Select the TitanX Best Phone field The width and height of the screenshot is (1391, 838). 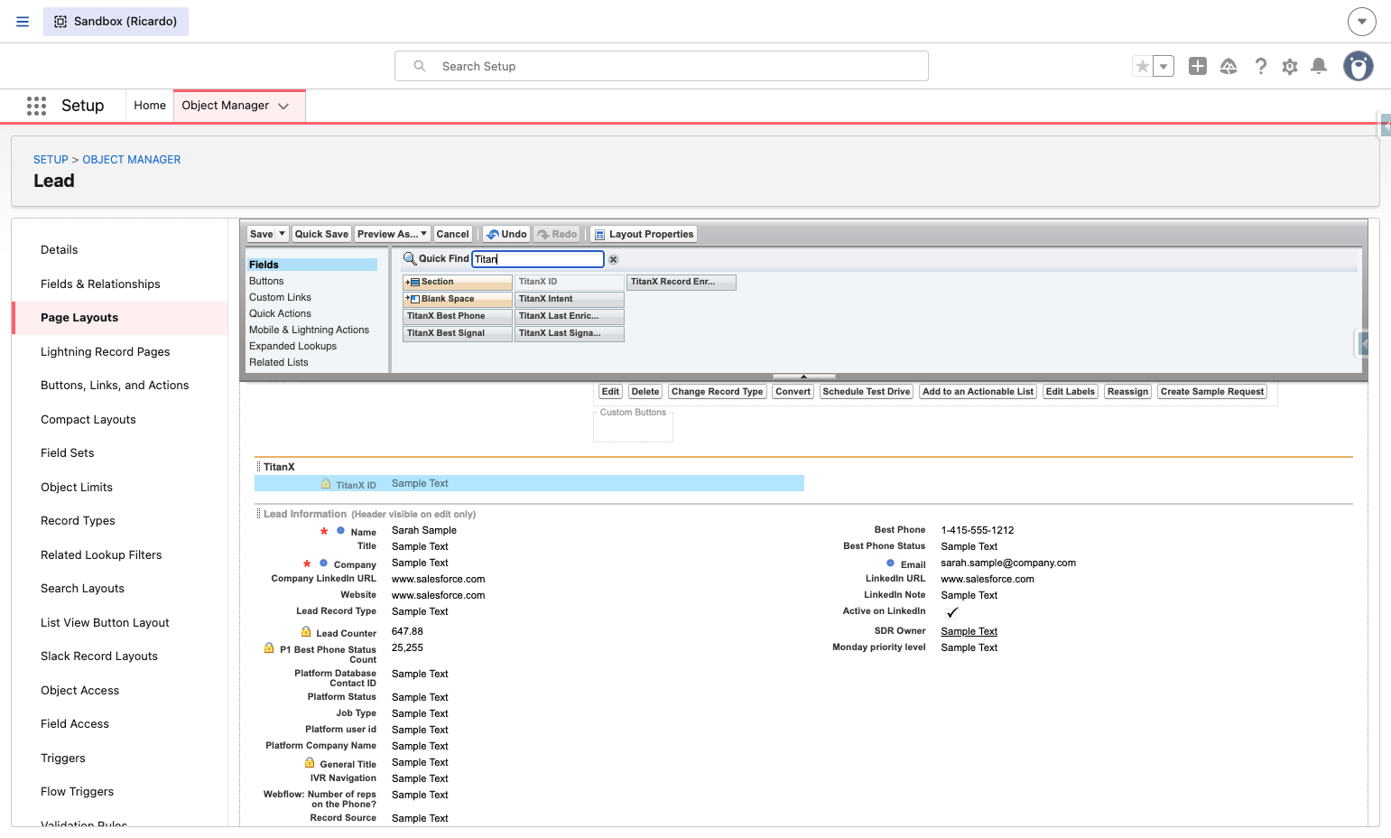click(x=458, y=316)
